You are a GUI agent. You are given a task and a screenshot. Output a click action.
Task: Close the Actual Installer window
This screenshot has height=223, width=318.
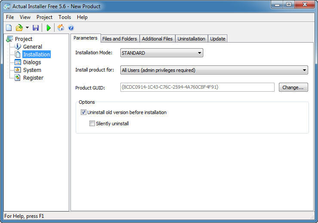(x=305, y=5)
